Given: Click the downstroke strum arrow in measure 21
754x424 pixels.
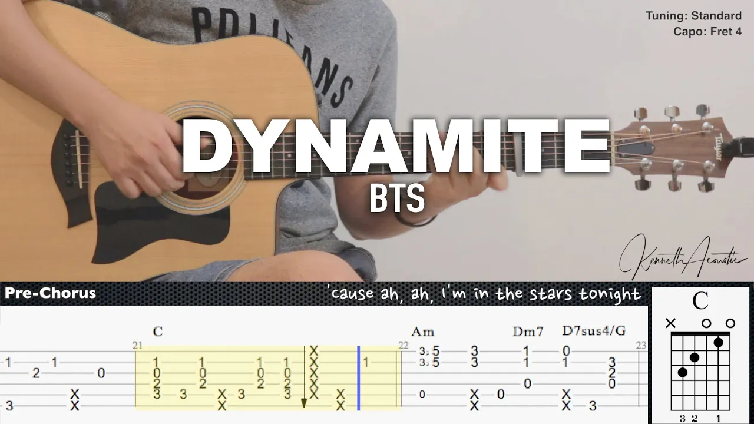Looking at the screenshot, I should point(304,377).
